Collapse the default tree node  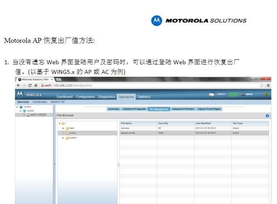(20, 111)
